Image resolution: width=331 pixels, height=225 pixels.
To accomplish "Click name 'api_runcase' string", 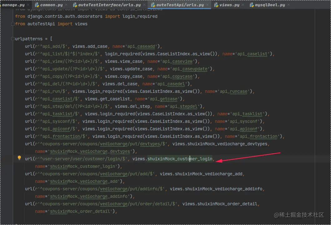I will (234, 91).
